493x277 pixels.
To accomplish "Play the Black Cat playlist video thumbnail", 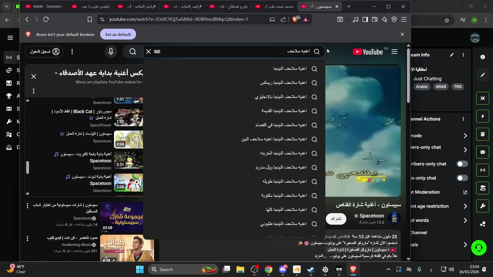I will click(129, 117).
